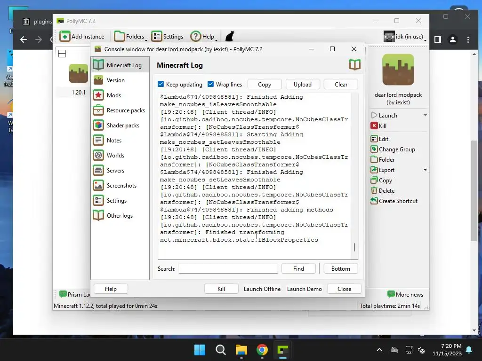Click the Change Group tag icon
The image size is (482, 361).
tap(374, 149)
